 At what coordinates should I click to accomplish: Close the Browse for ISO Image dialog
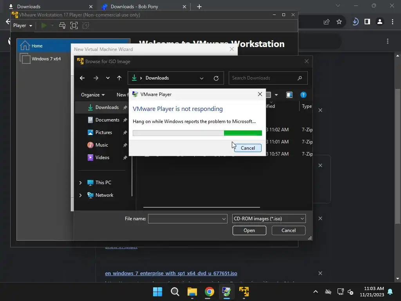(306, 61)
